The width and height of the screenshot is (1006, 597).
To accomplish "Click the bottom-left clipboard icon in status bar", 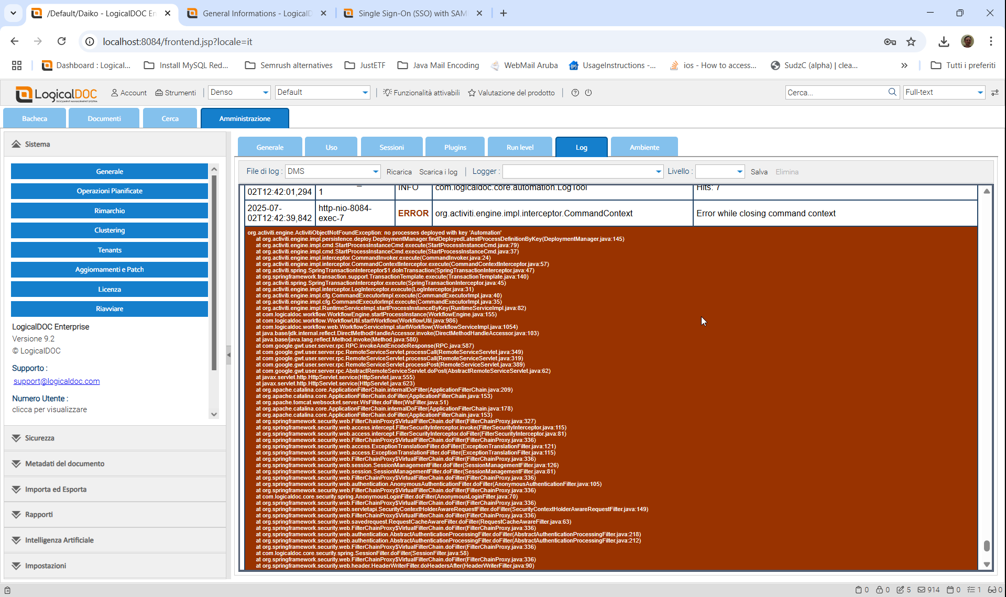I will [x=7, y=590].
